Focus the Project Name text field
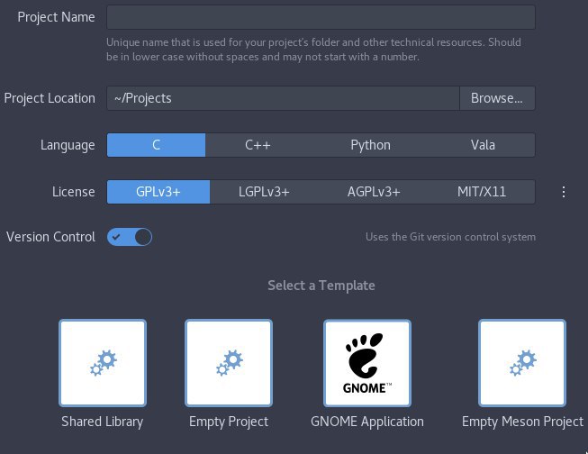 tap(321, 17)
